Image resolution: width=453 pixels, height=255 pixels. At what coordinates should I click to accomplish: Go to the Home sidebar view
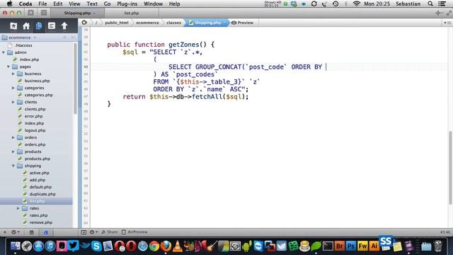tap(26, 26)
